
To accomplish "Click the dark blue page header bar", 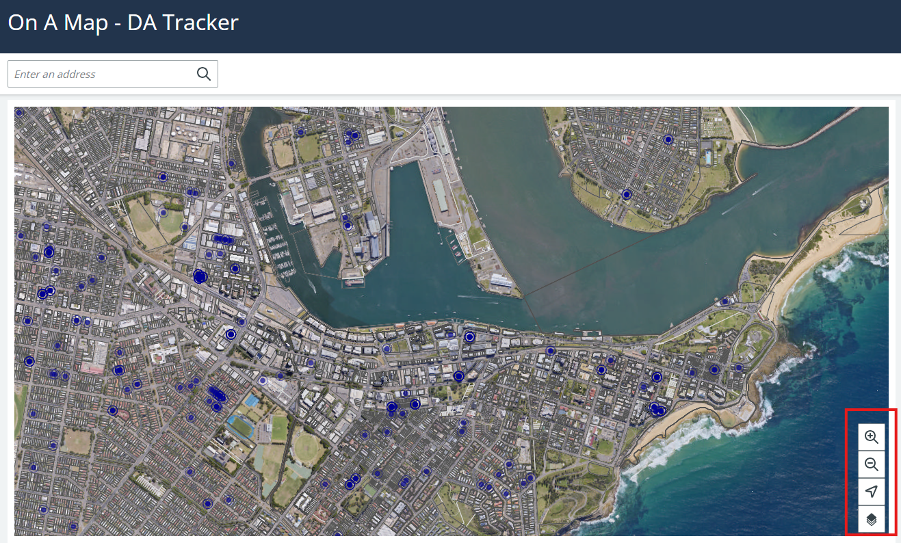I will coord(547,26).
